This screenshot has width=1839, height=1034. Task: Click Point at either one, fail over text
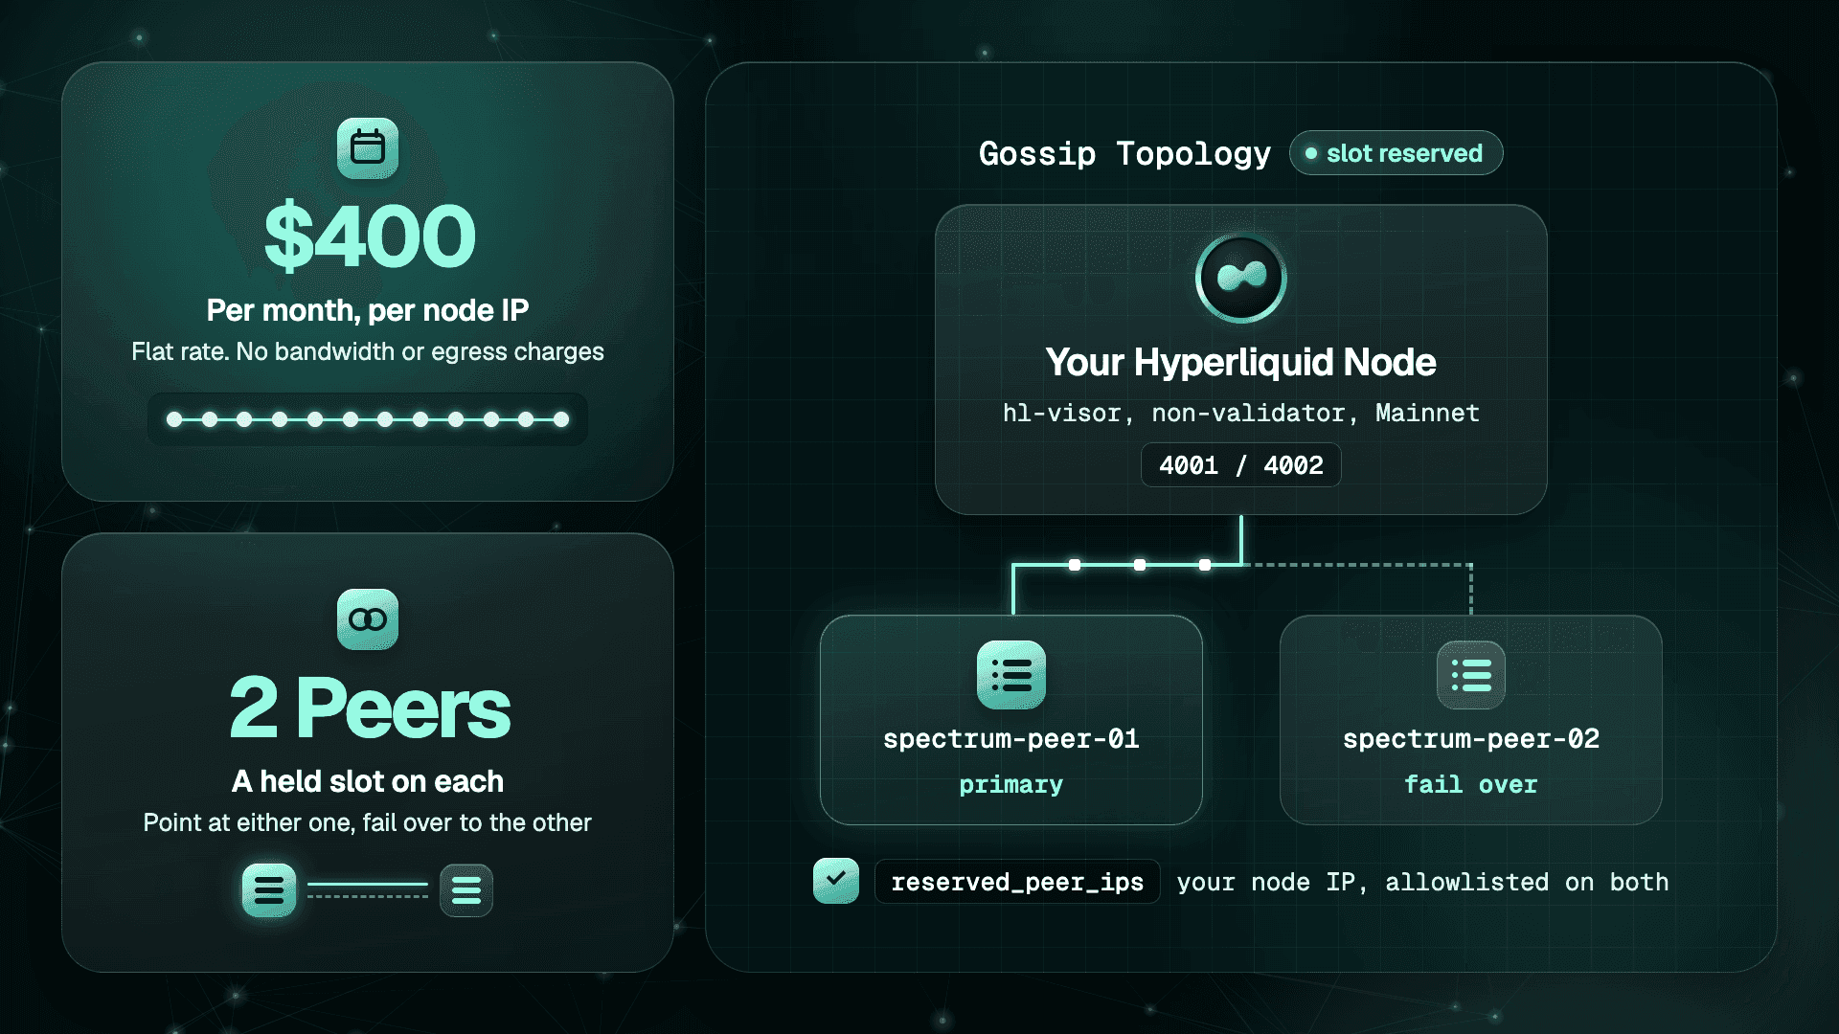point(368,822)
